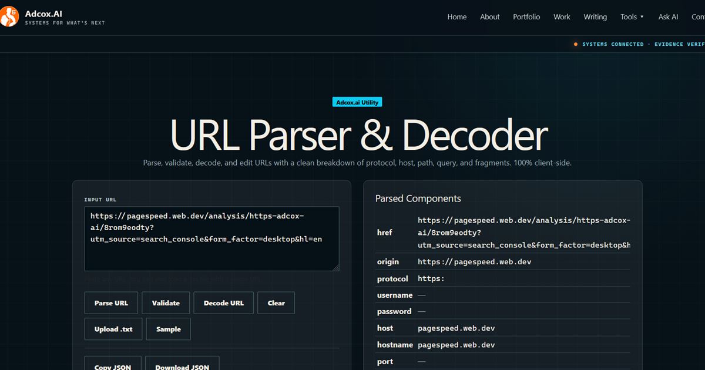The height and width of the screenshot is (370, 705).
Task: Open the Ask AI page
Action: [668, 17]
